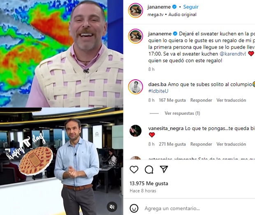255x215 pixels.
Task: Open the @karendtv mention
Action: click(x=232, y=54)
